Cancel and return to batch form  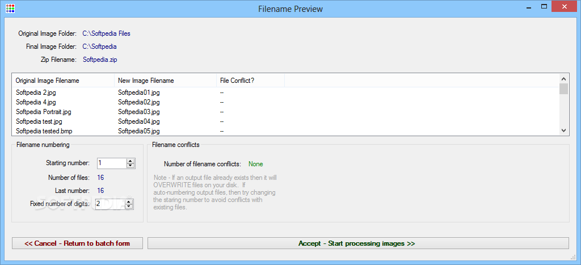coord(77,243)
